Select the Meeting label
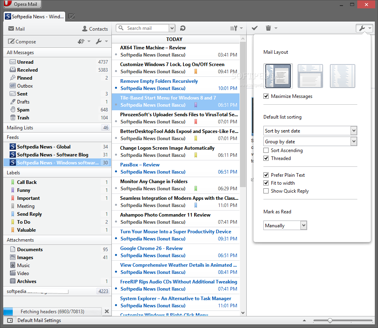The image size is (378, 328). (x=57, y=206)
